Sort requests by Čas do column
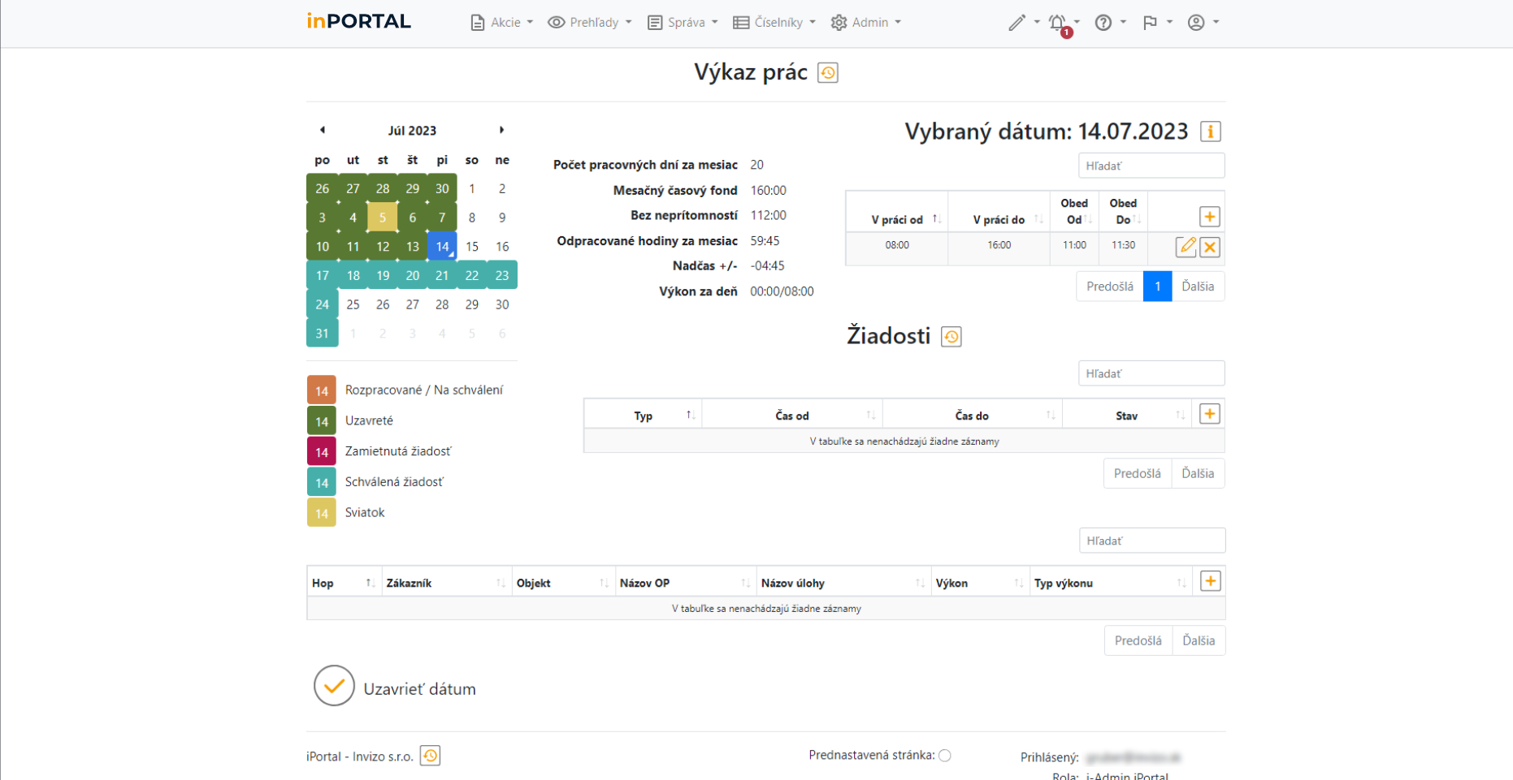This screenshot has height=780, width=1513. pos(972,416)
